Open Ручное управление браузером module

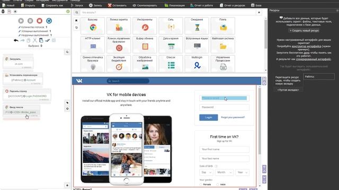click(x=119, y=44)
